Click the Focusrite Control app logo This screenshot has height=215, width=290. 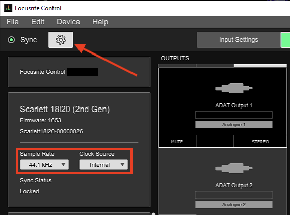pos(8,8)
